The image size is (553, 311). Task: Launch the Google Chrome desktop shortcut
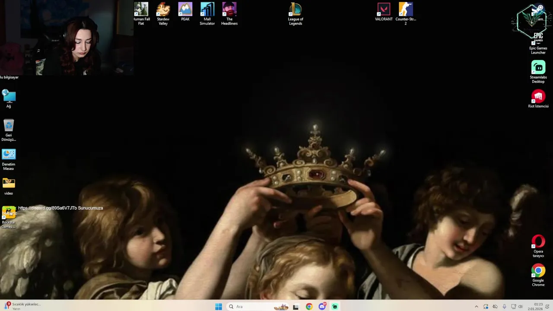(x=538, y=275)
